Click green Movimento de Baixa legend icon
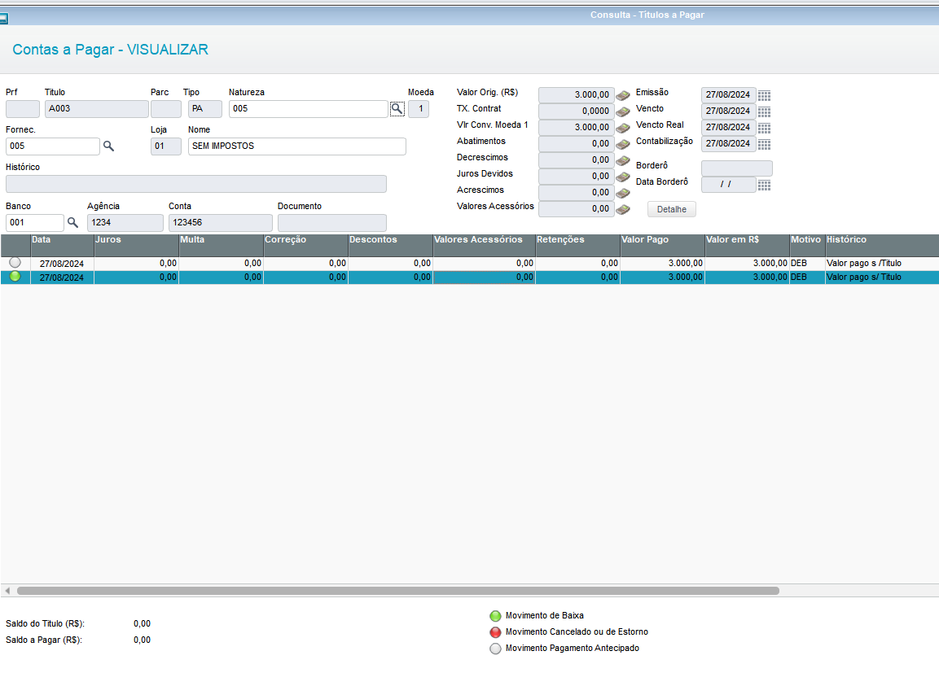 coord(495,616)
